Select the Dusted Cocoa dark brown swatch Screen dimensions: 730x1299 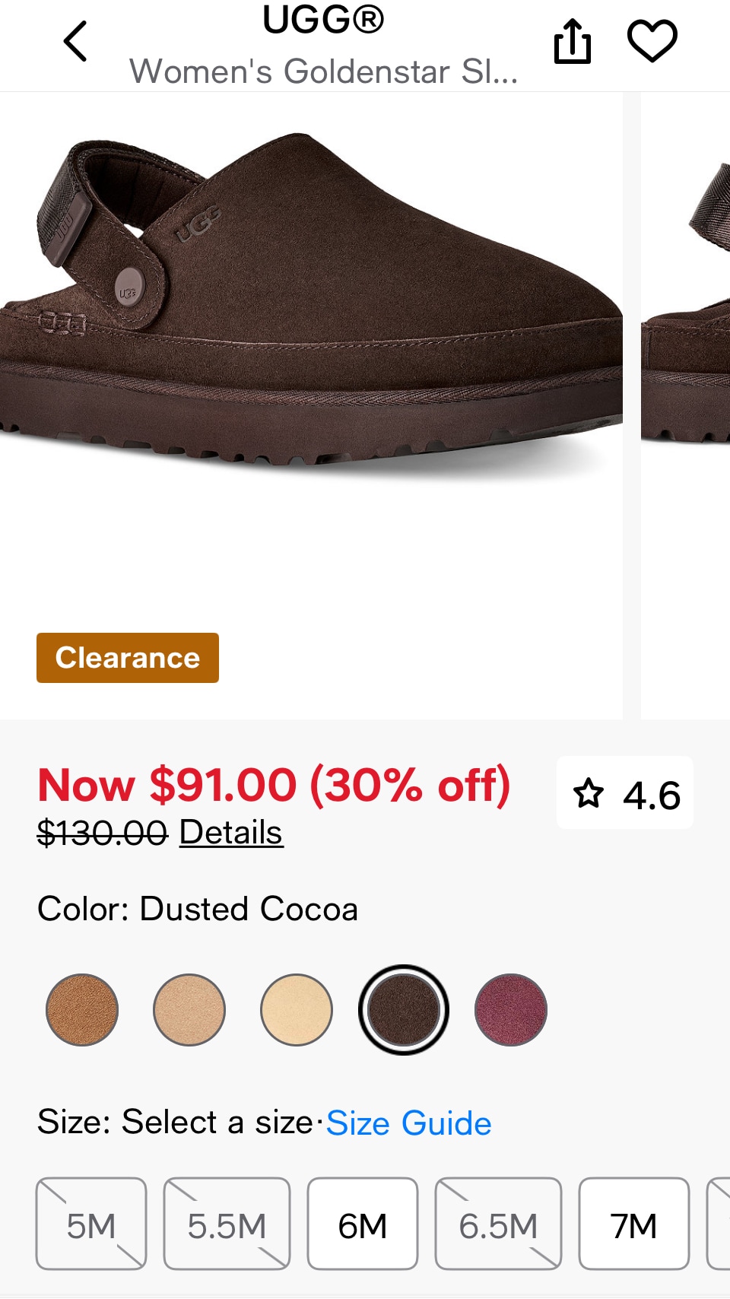click(x=404, y=1010)
